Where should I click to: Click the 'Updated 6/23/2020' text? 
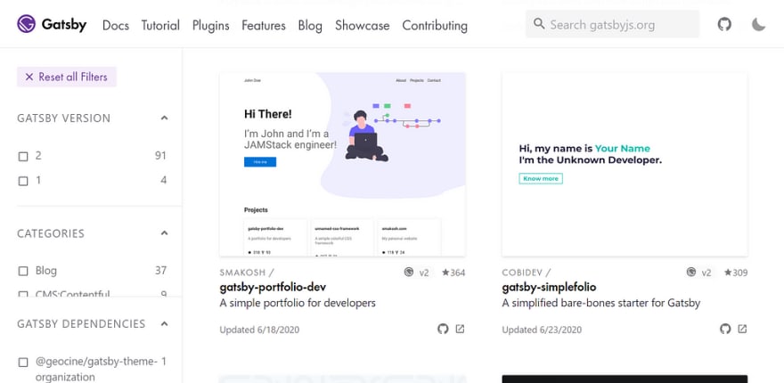pos(542,330)
